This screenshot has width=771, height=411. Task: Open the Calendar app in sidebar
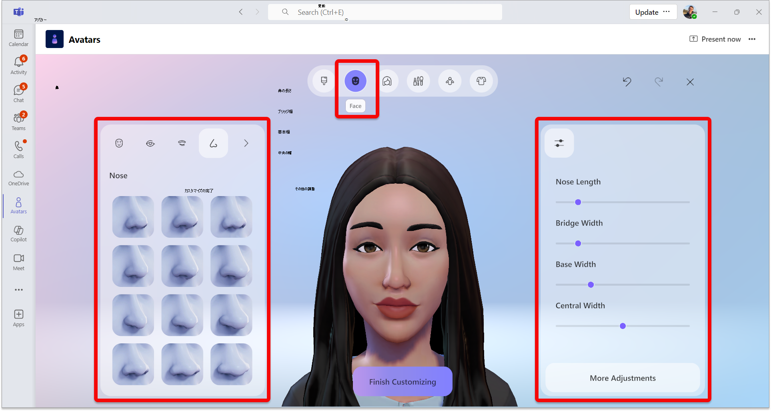[x=18, y=38]
